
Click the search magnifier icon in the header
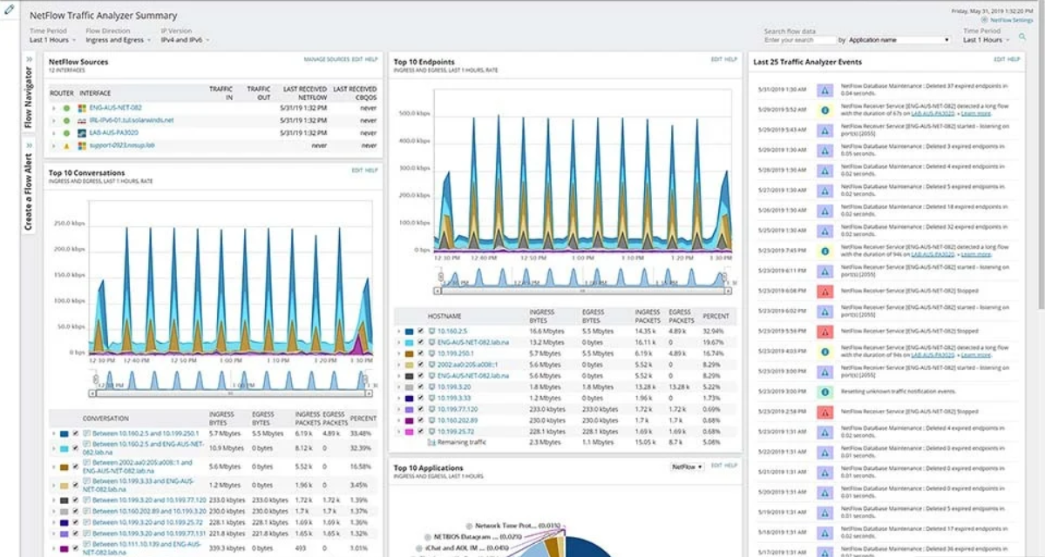click(x=1023, y=37)
